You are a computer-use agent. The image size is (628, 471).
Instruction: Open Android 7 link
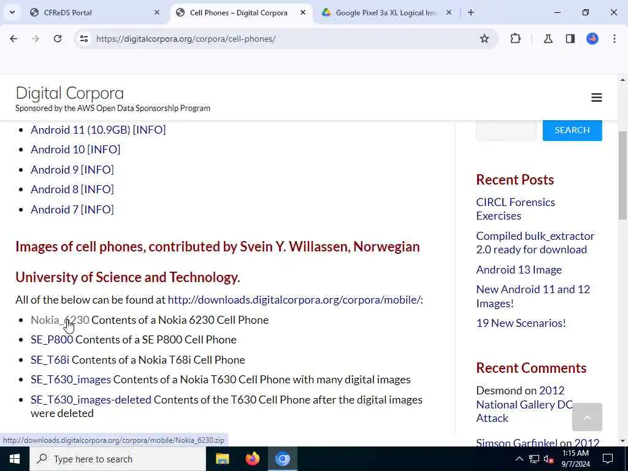pos(55,210)
